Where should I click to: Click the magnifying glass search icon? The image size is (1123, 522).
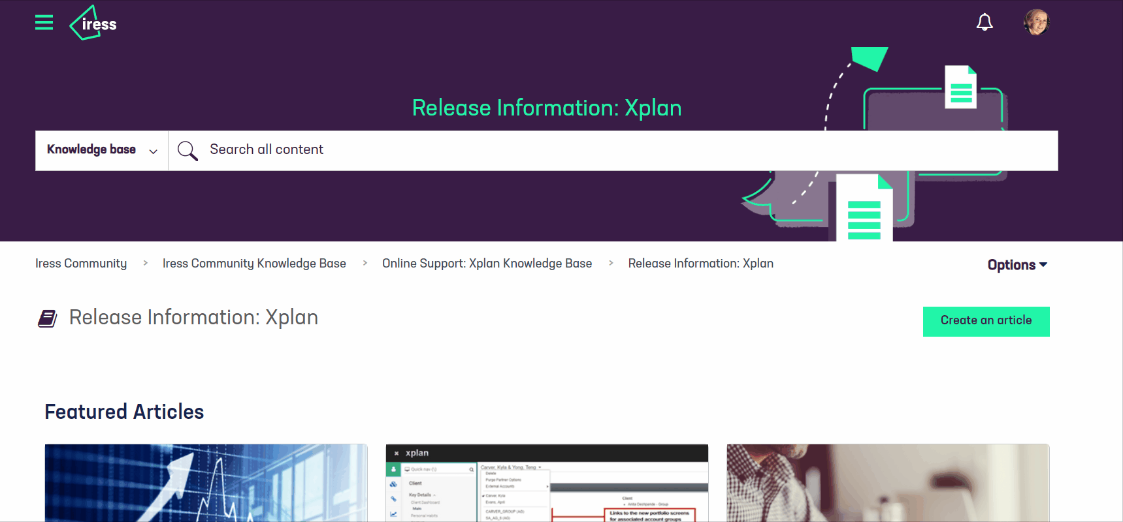pyautogui.click(x=187, y=151)
